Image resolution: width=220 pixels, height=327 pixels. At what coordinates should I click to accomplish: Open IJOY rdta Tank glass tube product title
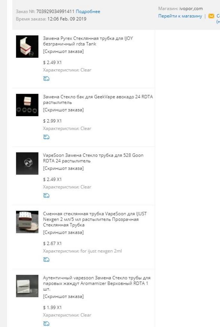(88, 41)
